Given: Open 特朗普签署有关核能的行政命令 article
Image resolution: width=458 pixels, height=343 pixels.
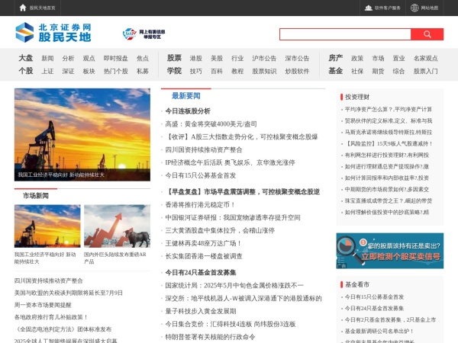Looking at the screenshot, I should pyautogui.click(x=210, y=337).
